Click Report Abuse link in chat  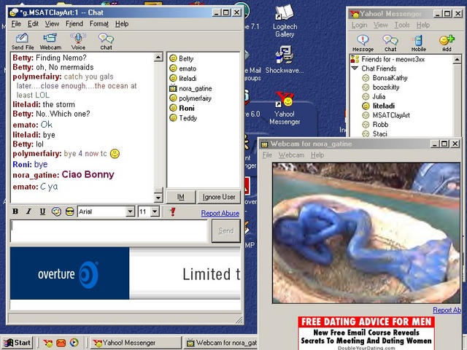pos(220,213)
